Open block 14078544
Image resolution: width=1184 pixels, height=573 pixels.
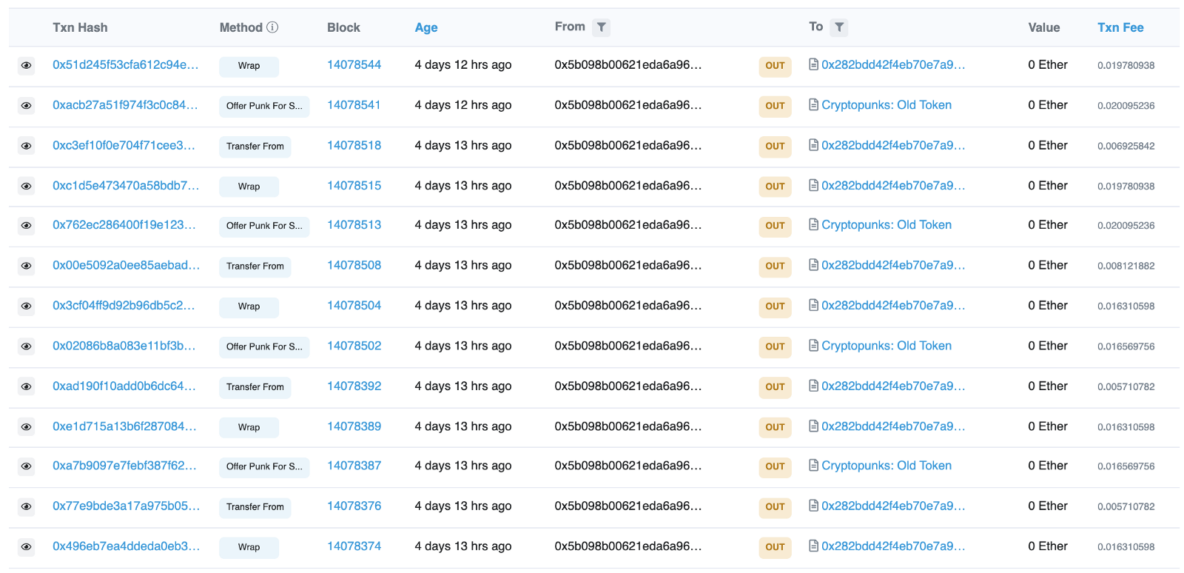(354, 64)
